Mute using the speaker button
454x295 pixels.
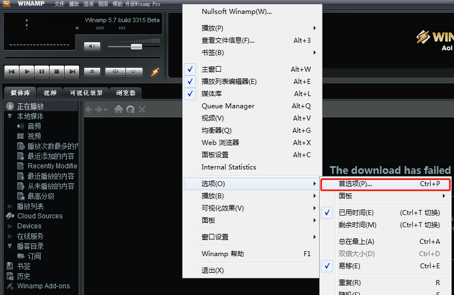pyautogui.click(x=92, y=46)
